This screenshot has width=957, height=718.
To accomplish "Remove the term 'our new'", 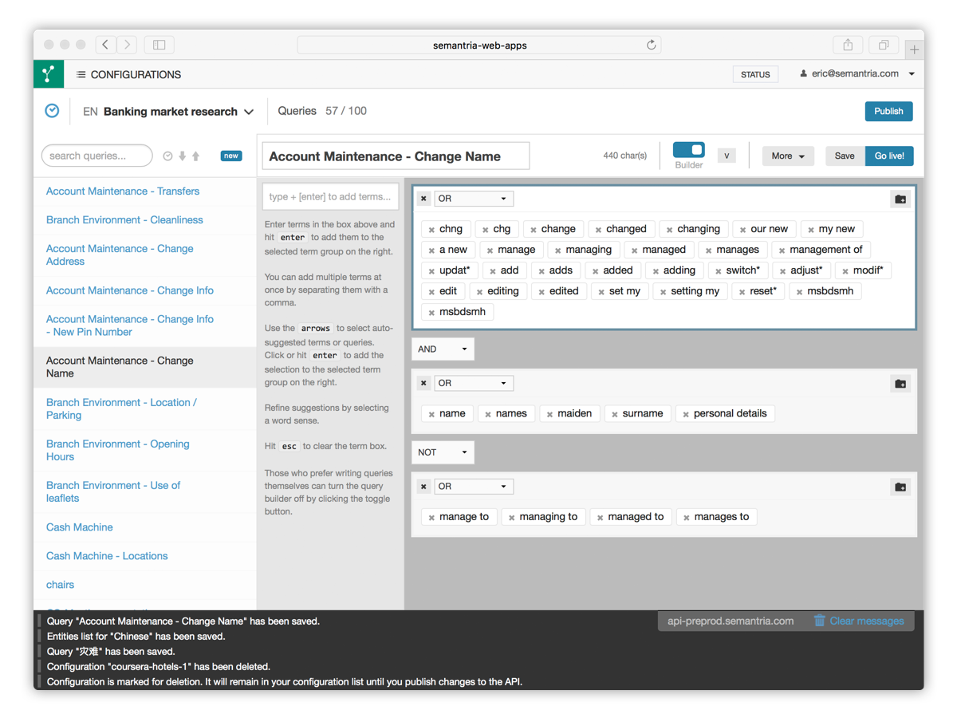I will (742, 230).
